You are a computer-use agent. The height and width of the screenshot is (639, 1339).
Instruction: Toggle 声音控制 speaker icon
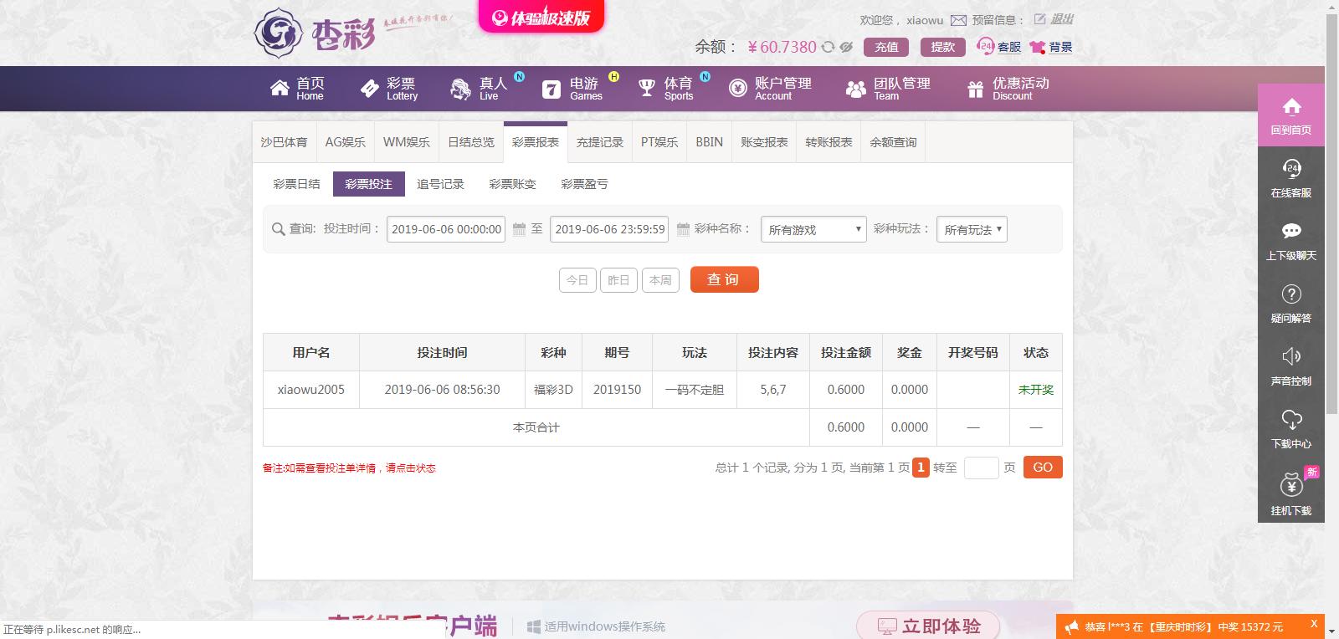pos(1291,356)
